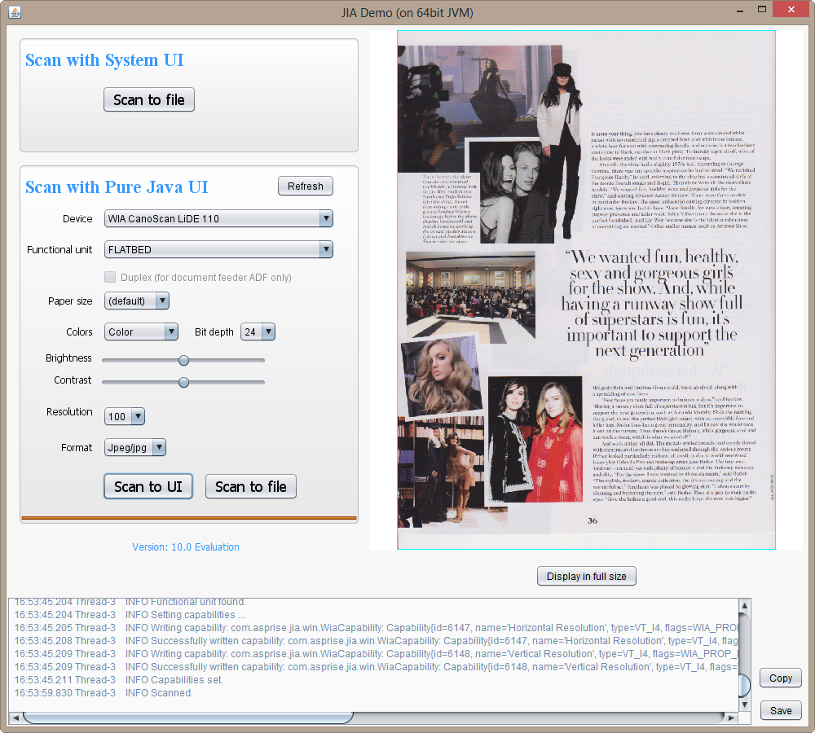815x733 pixels.
Task: Click the scanned magazine page preview
Action: (x=585, y=289)
